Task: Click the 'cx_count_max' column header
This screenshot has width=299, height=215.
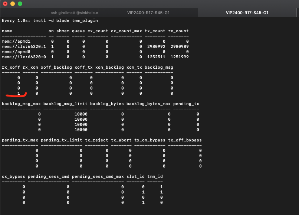Action: 126,31
